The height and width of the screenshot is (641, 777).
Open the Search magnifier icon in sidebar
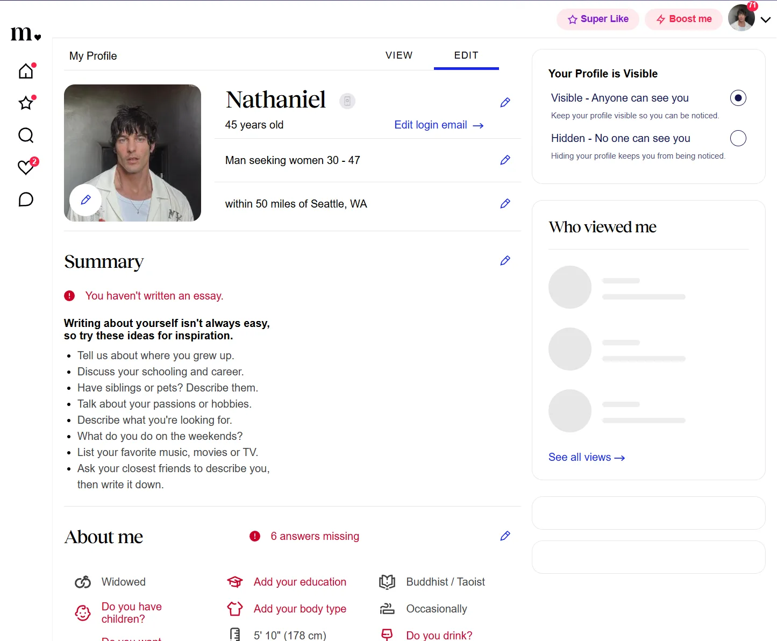pos(26,135)
